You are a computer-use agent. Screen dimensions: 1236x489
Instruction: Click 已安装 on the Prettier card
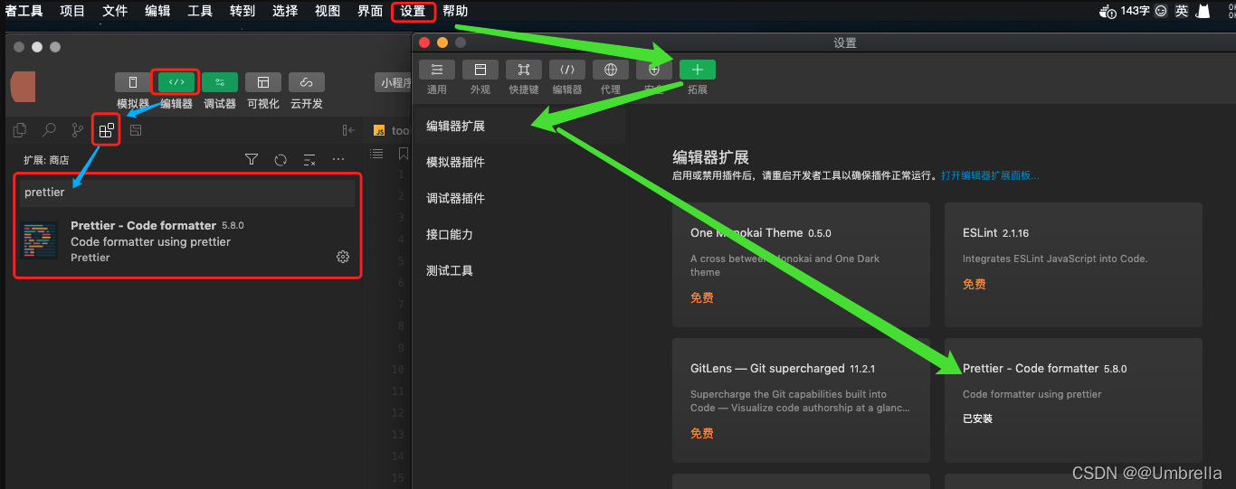(x=978, y=418)
